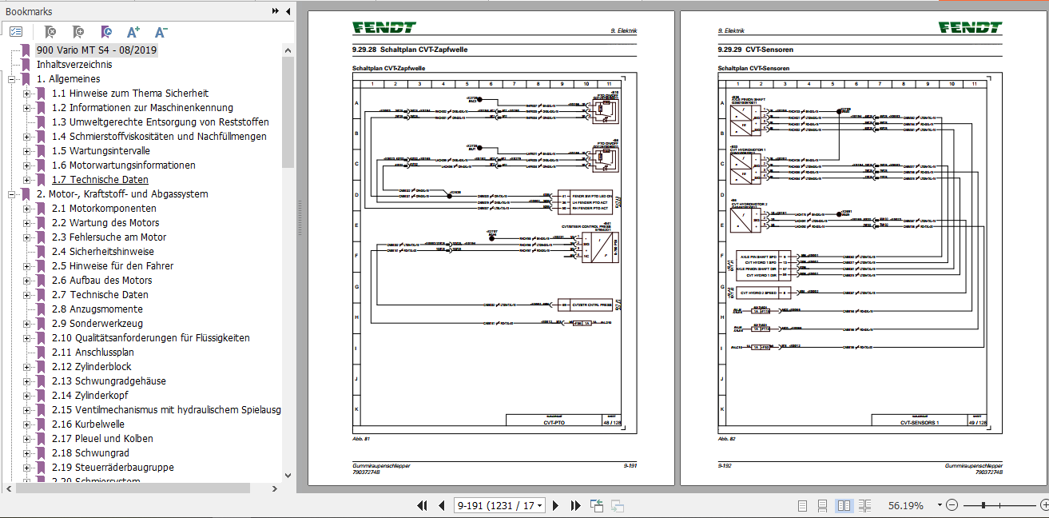Open bookmark 2.18 Schwungrad
Image resolution: width=1049 pixels, height=518 pixels.
pos(91,453)
